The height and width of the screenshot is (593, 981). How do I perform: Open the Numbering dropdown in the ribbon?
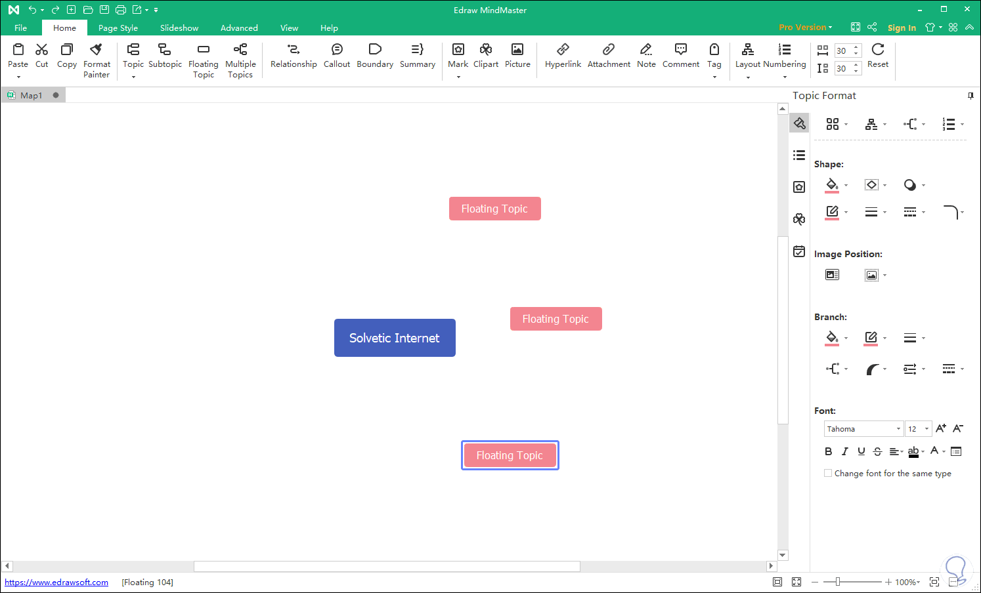[x=785, y=77]
